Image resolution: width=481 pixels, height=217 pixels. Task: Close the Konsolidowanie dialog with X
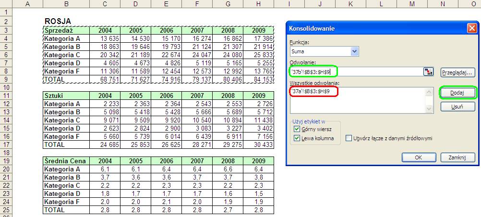point(471,28)
